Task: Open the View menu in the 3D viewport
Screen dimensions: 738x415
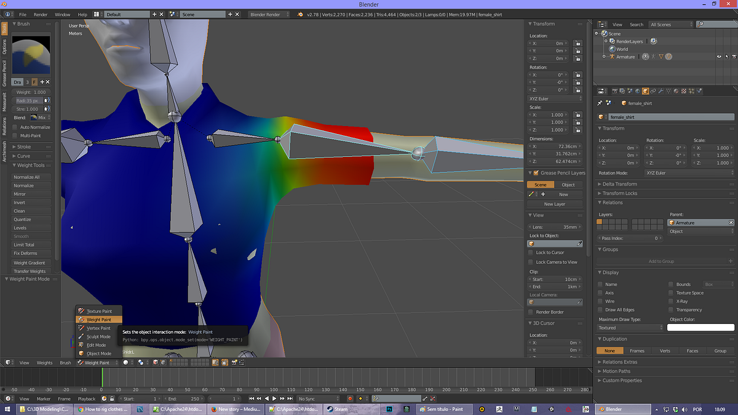Action: point(24,363)
